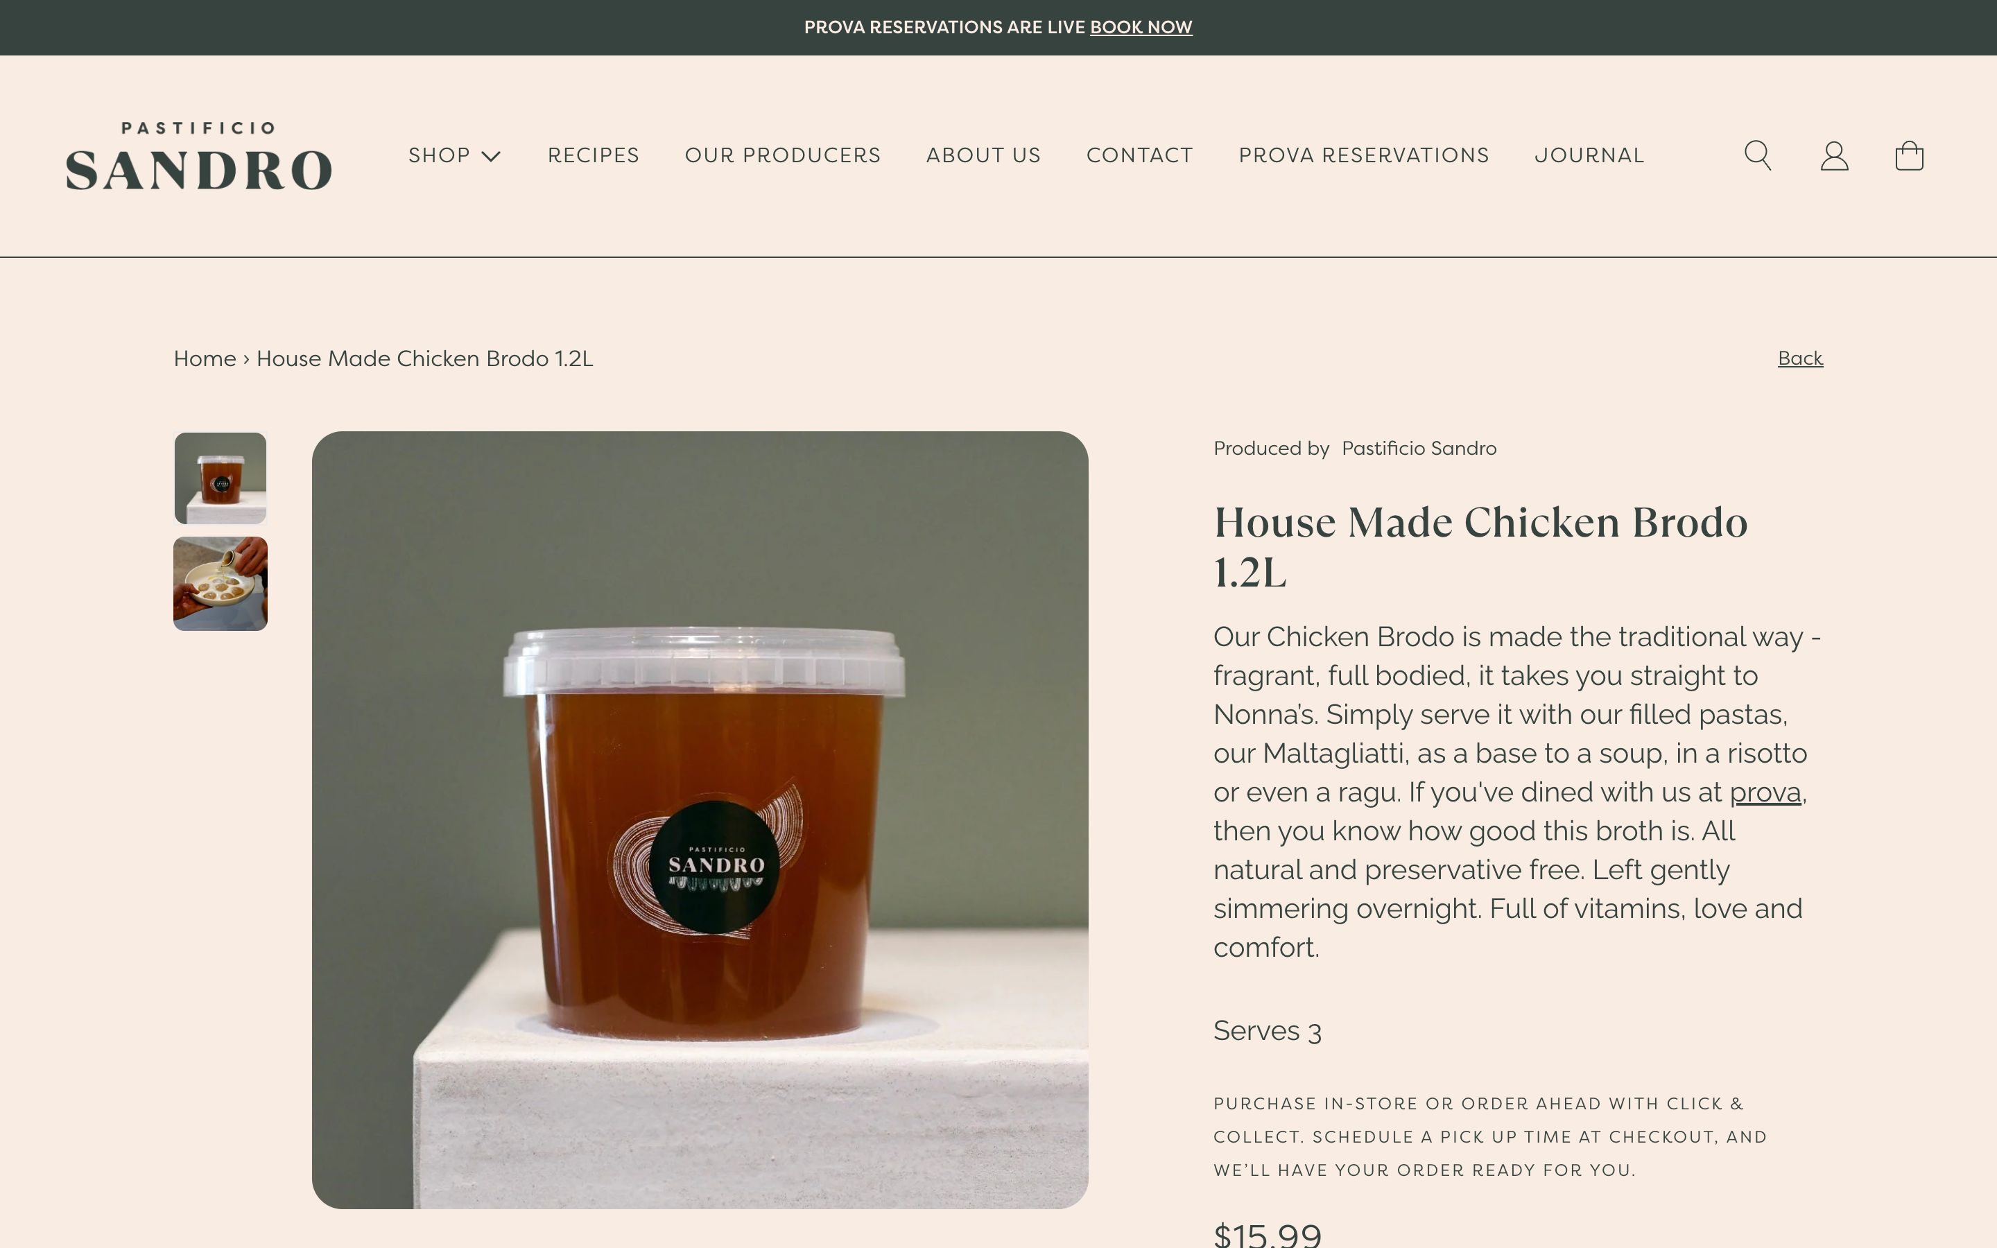
Task: Click the Home breadcrumb link
Action: click(205, 358)
